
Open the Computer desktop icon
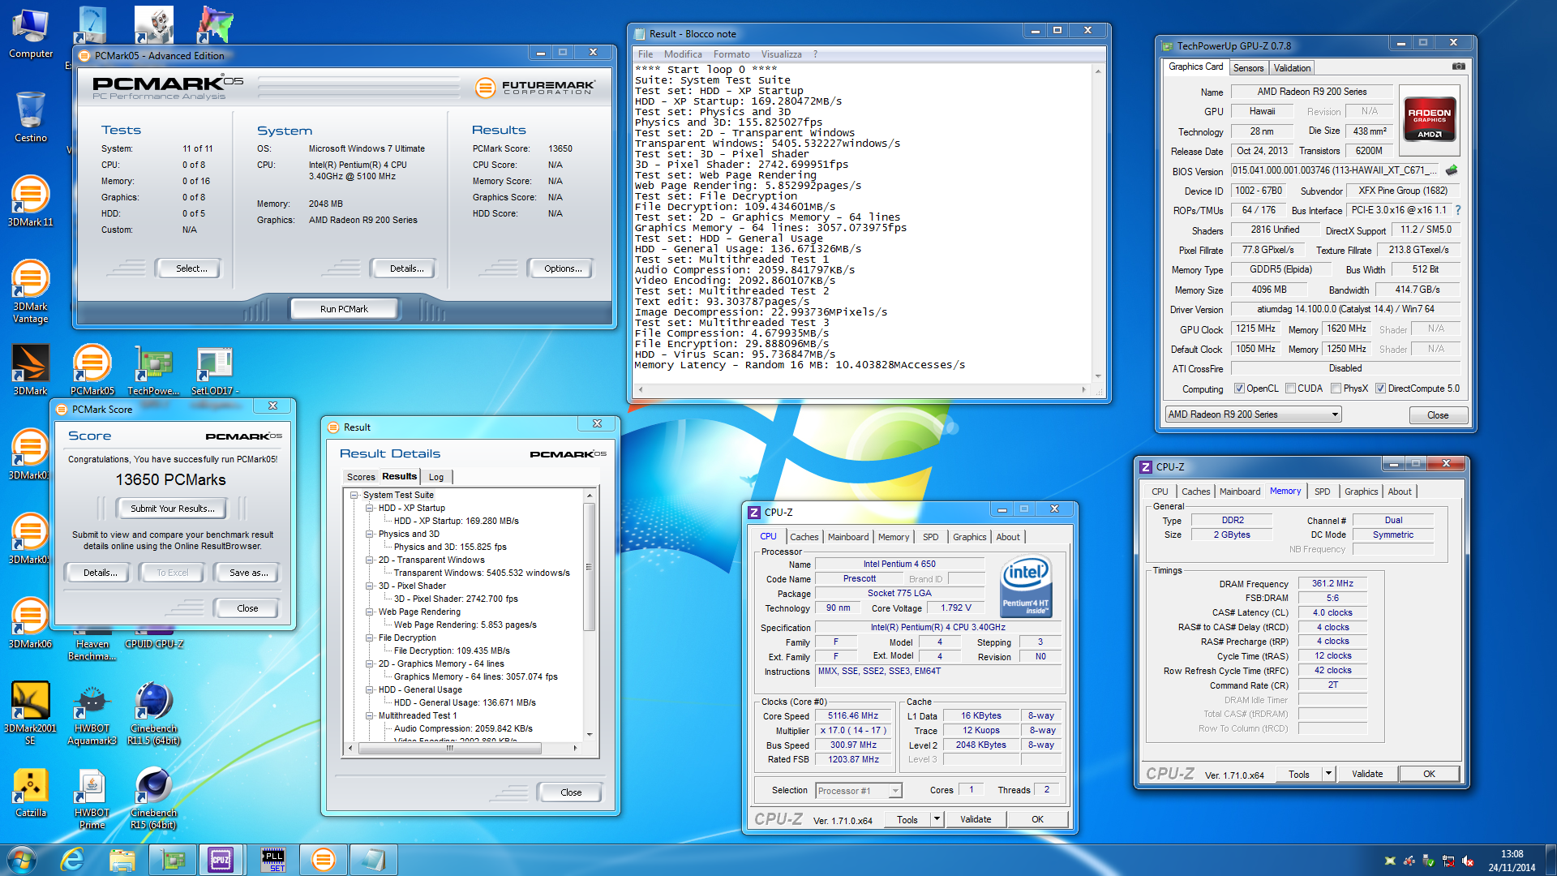(31, 32)
